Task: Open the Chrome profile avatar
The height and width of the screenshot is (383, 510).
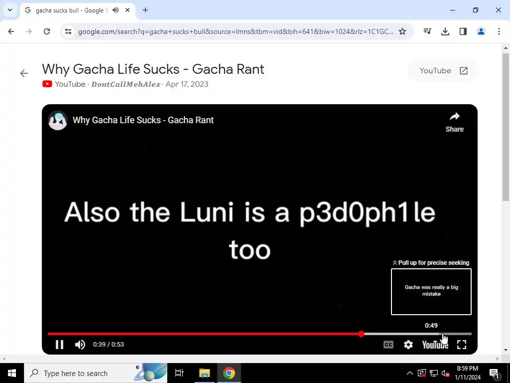Action: [x=481, y=31]
